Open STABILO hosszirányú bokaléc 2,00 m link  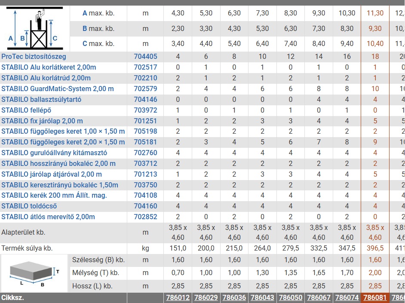(x=58, y=164)
